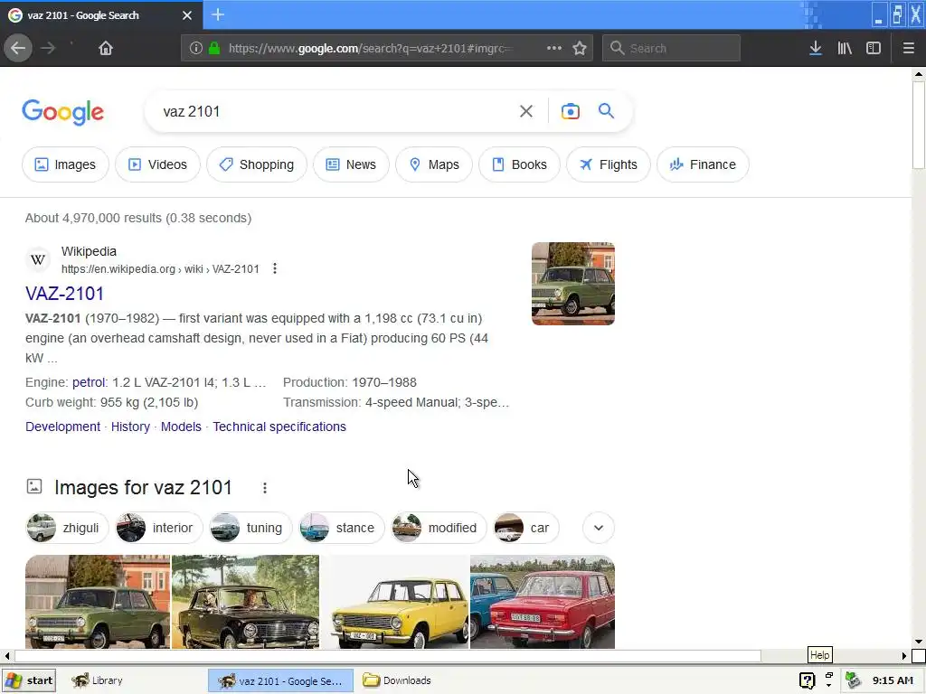The image size is (926, 694).
Task: Switch to the Images search tab
Action: 65,164
